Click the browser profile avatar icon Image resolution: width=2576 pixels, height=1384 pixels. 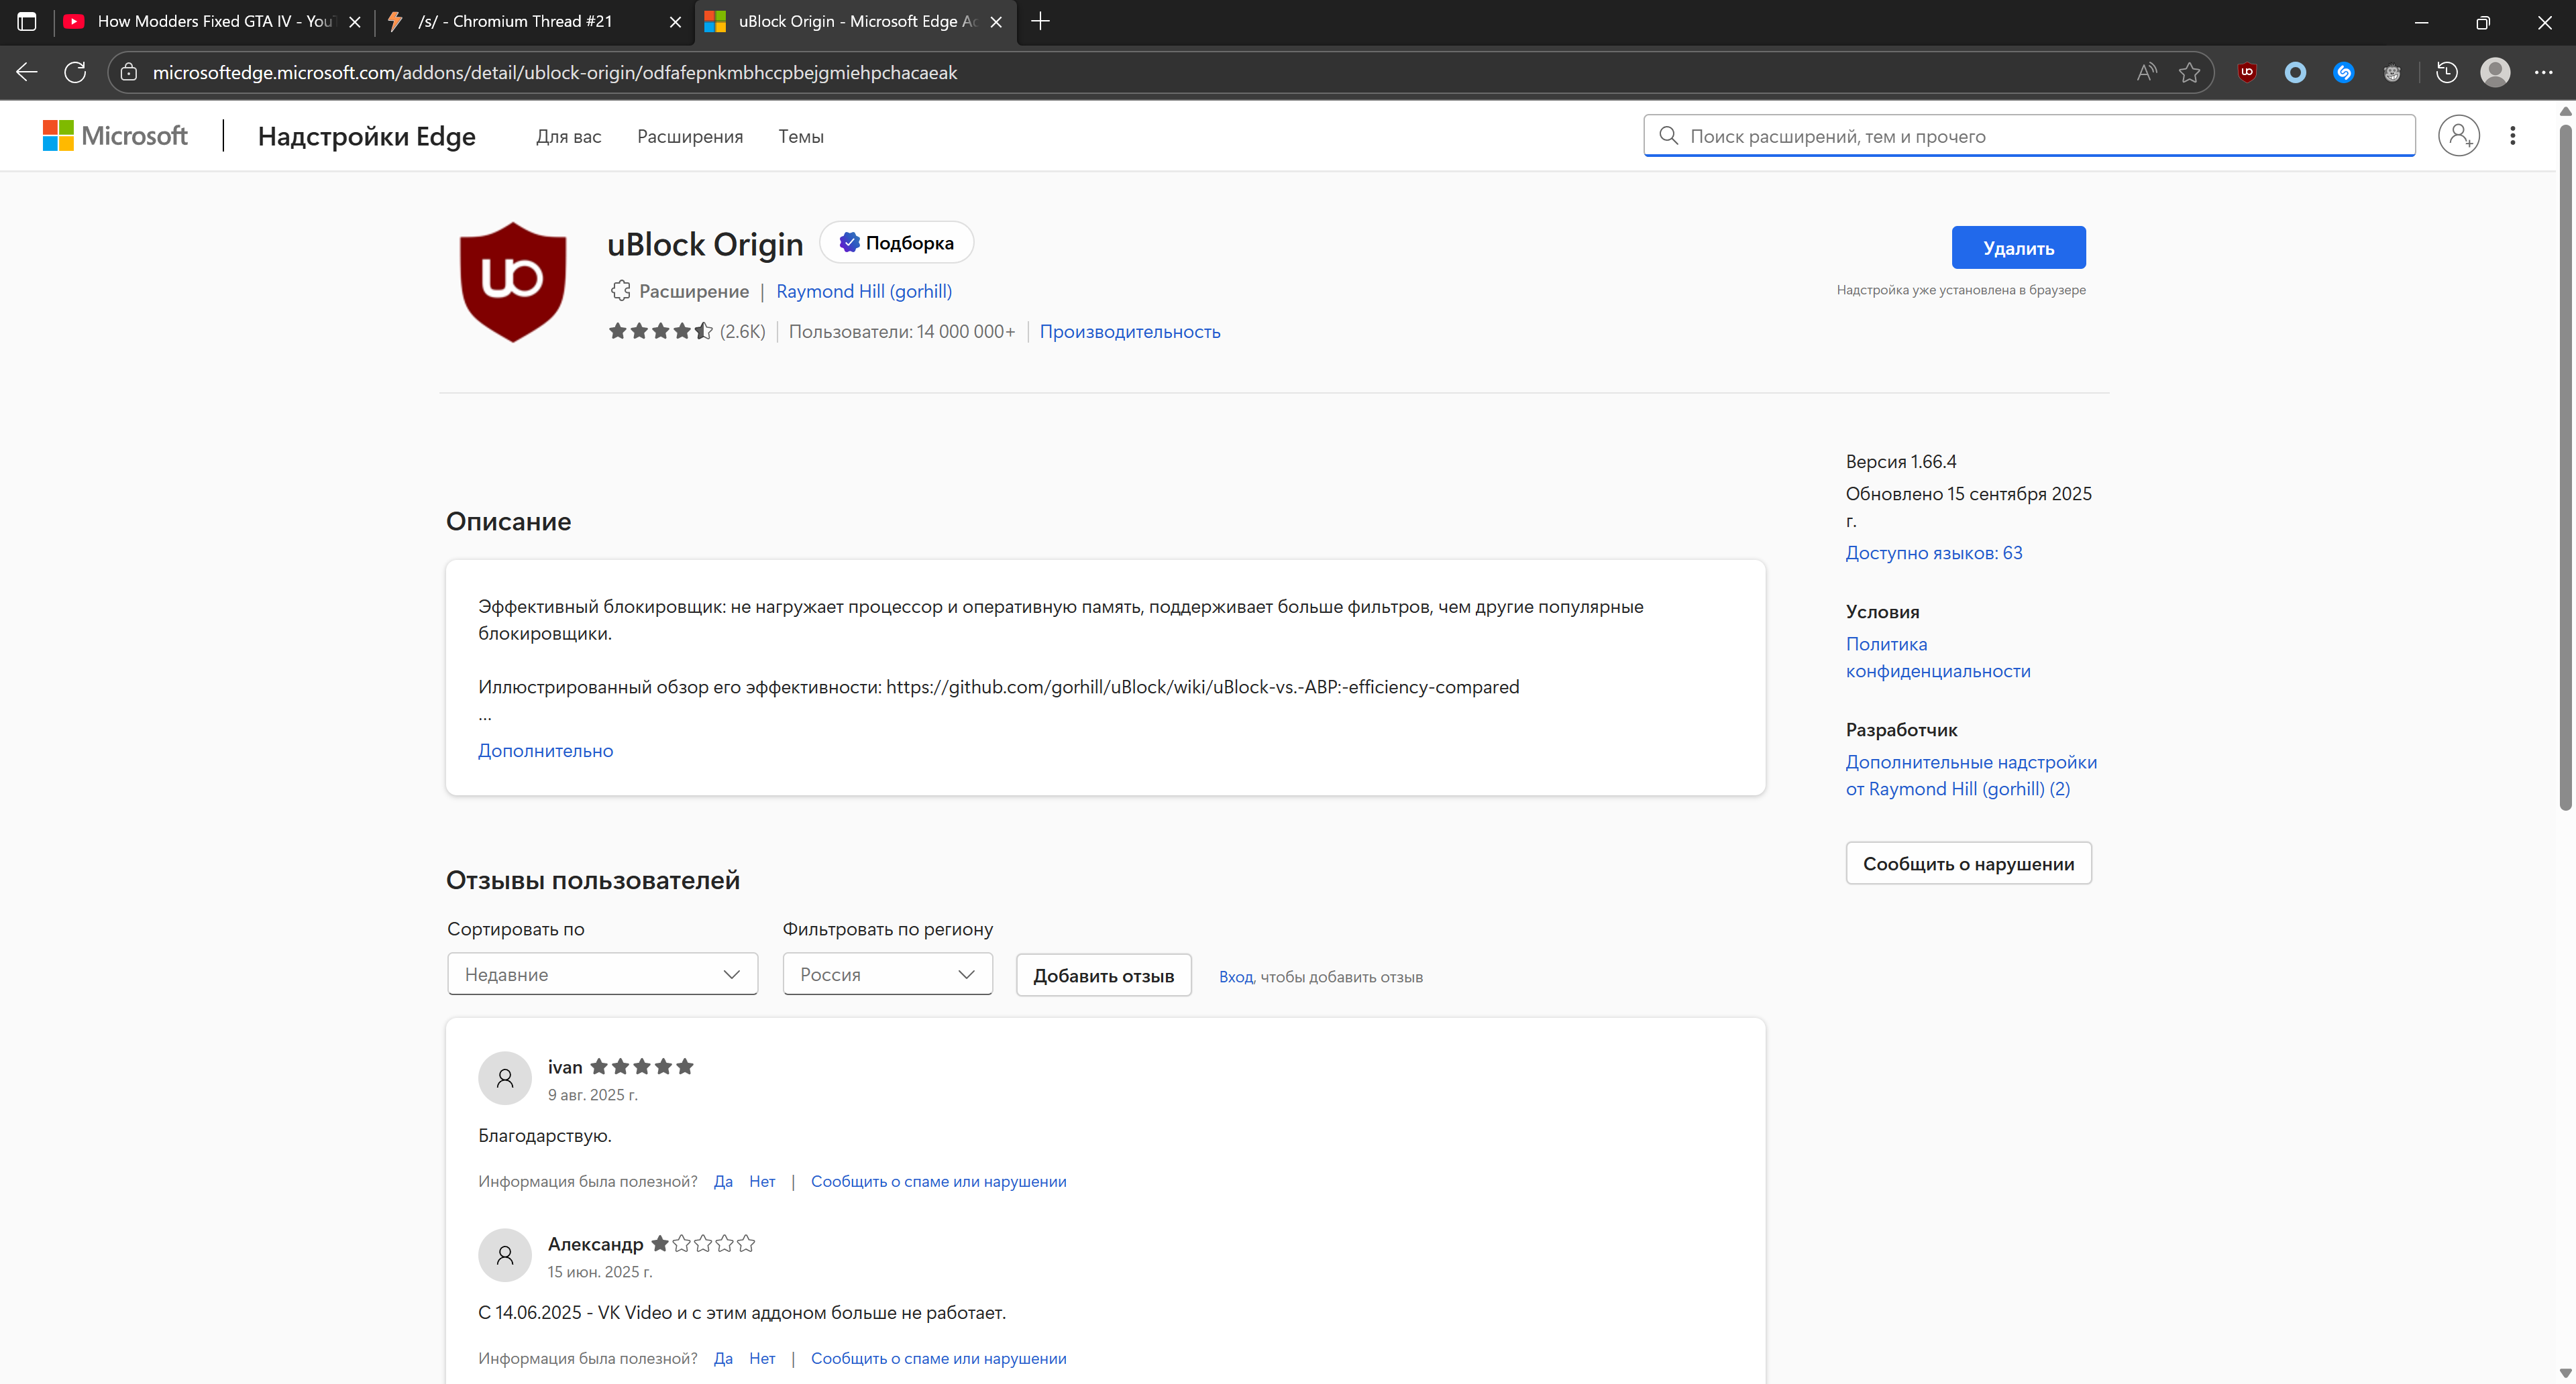coord(2495,72)
